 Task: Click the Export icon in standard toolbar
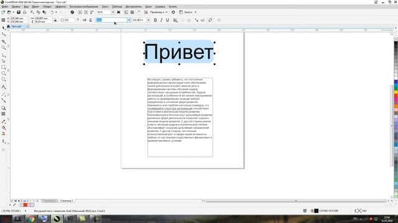pyautogui.click(x=86, y=12)
